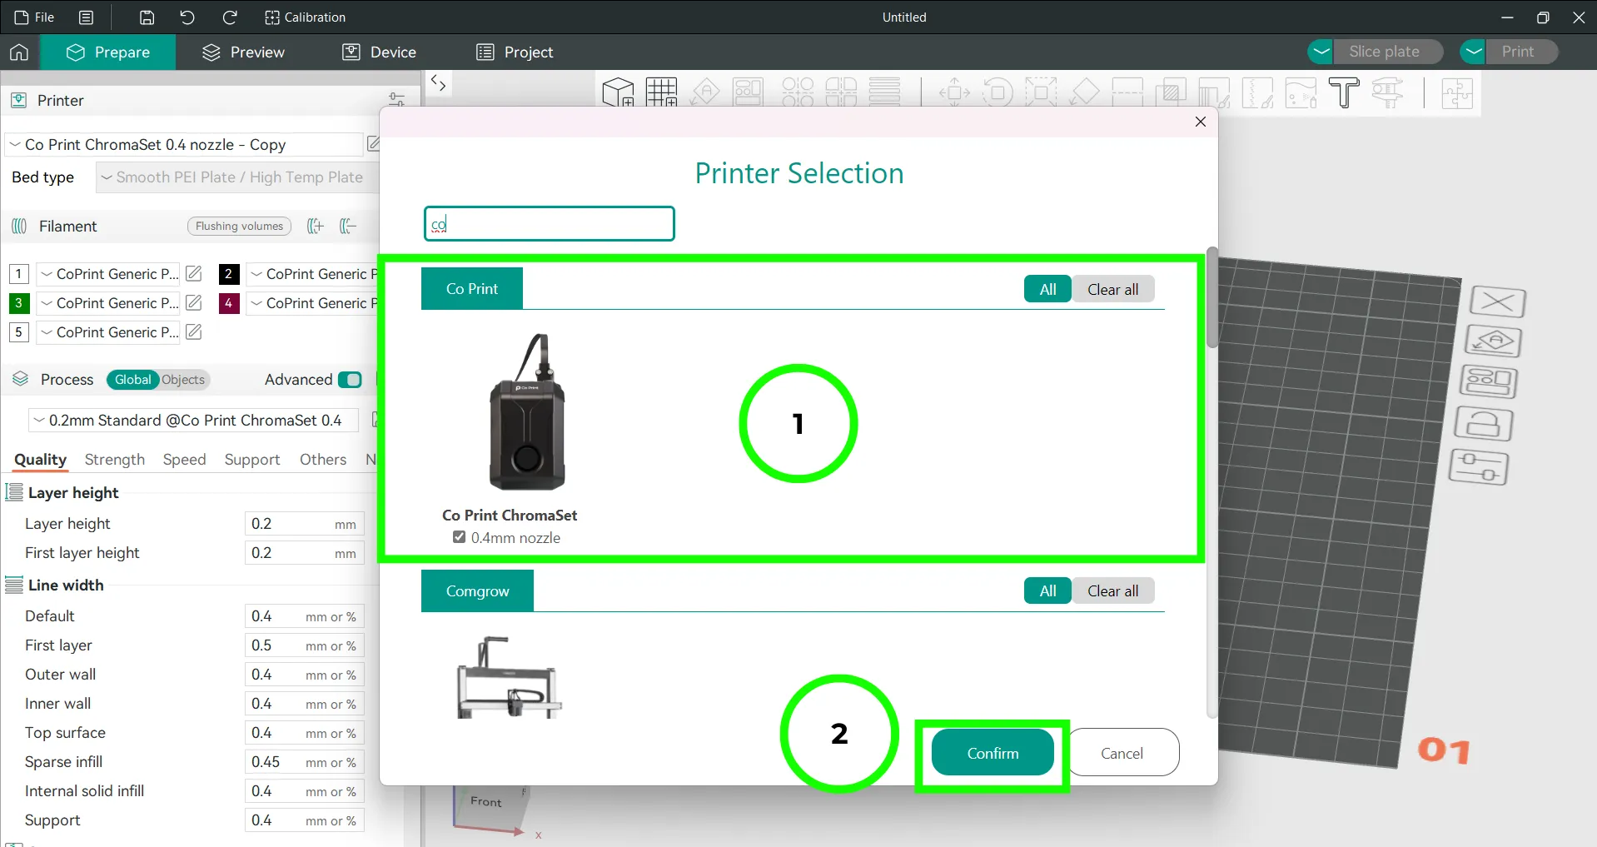Switch process scope to Objects
The height and width of the screenshot is (847, 1597).
coord(183,380)
